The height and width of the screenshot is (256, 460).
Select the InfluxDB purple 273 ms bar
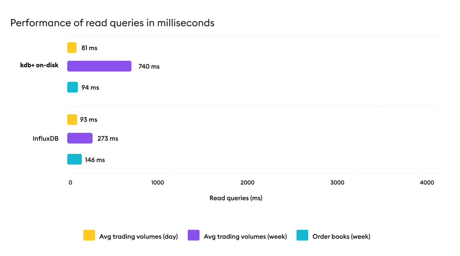click(x=80, y=138)
